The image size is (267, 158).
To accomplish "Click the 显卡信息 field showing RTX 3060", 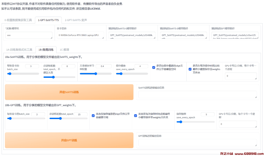I will click(80, 35).
